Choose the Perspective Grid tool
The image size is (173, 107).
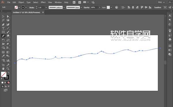(8, 48)
